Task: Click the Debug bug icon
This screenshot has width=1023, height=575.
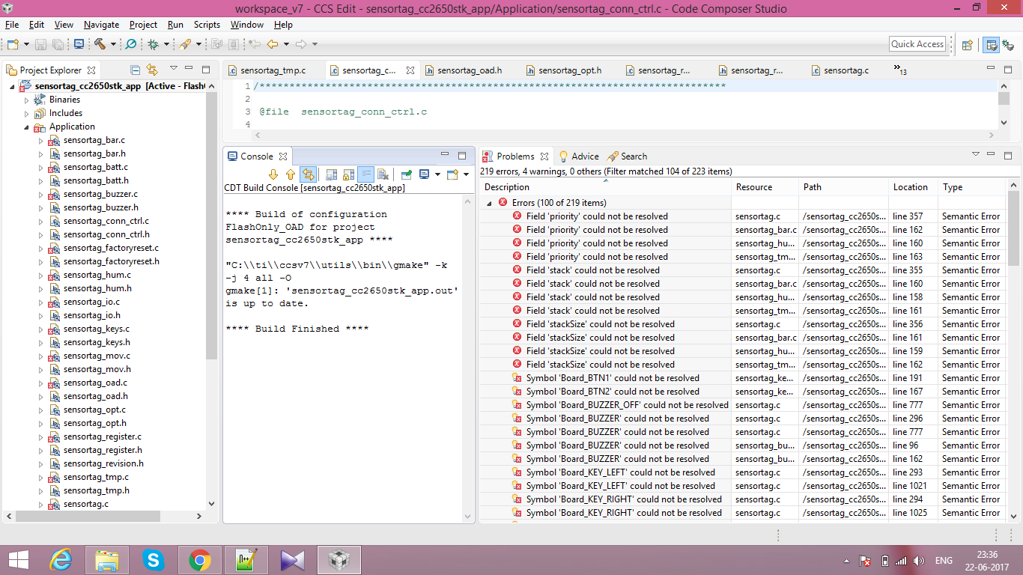Action: (153, 44)
